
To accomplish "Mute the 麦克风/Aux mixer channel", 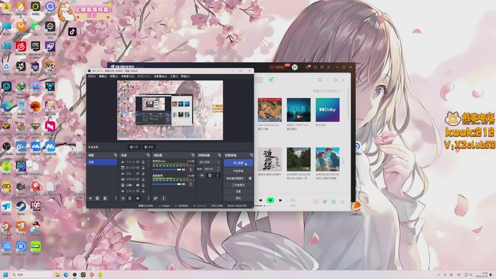I will tap(184, 170).
